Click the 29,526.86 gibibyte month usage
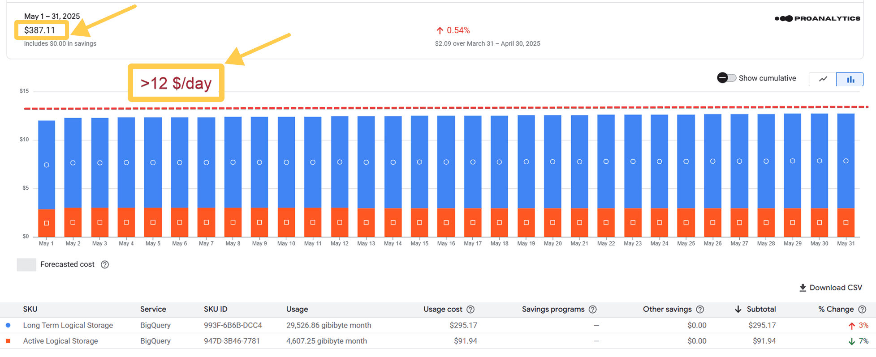 point(328,325)
